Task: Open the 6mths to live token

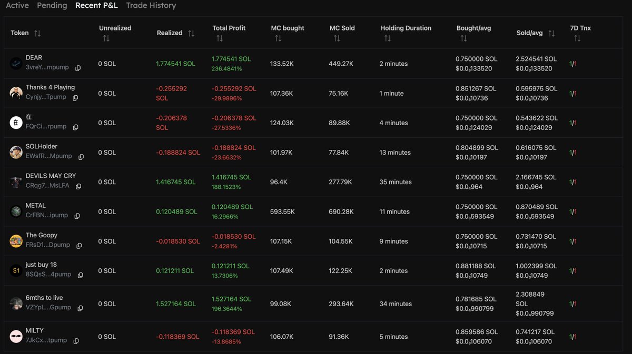Action: (x=44, y=298)
